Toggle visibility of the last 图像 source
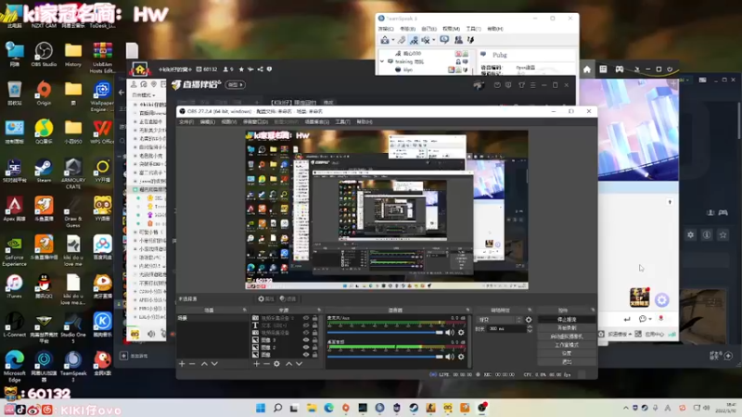Screen dimensions: 742x417 tap(306, 355)
